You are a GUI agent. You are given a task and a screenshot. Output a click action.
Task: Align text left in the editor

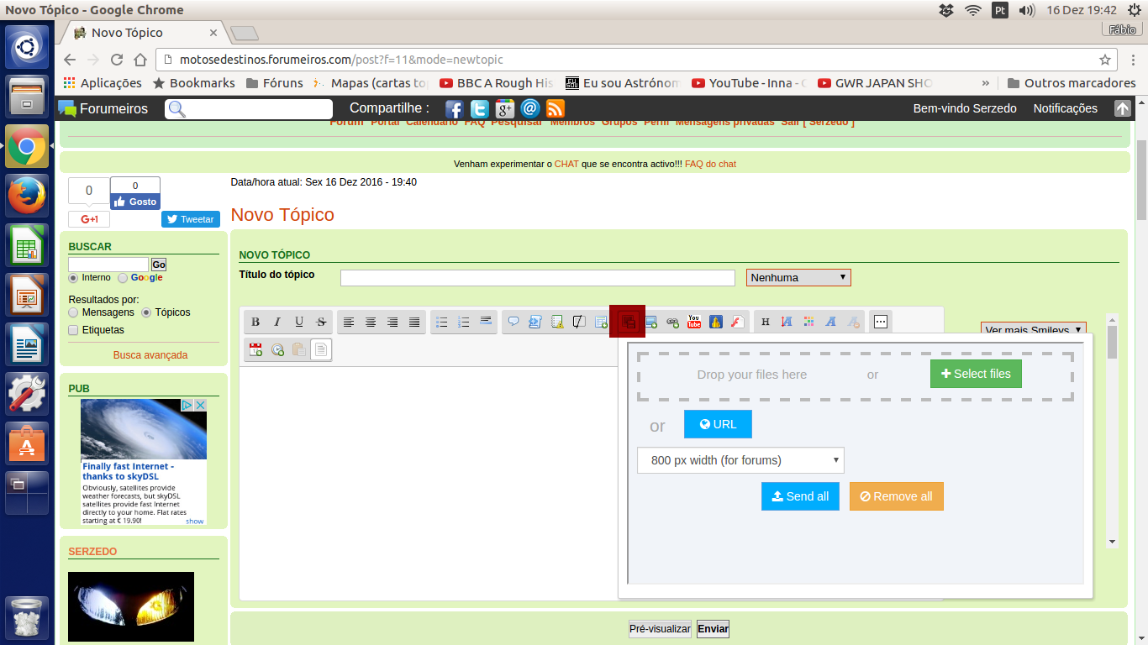(349, 322)
